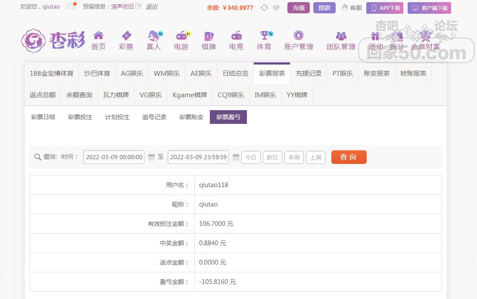The height and width of the screenshot is (299, 477).
Task: Open 彩票 lottery ticket icon
Action: [126, 36]
